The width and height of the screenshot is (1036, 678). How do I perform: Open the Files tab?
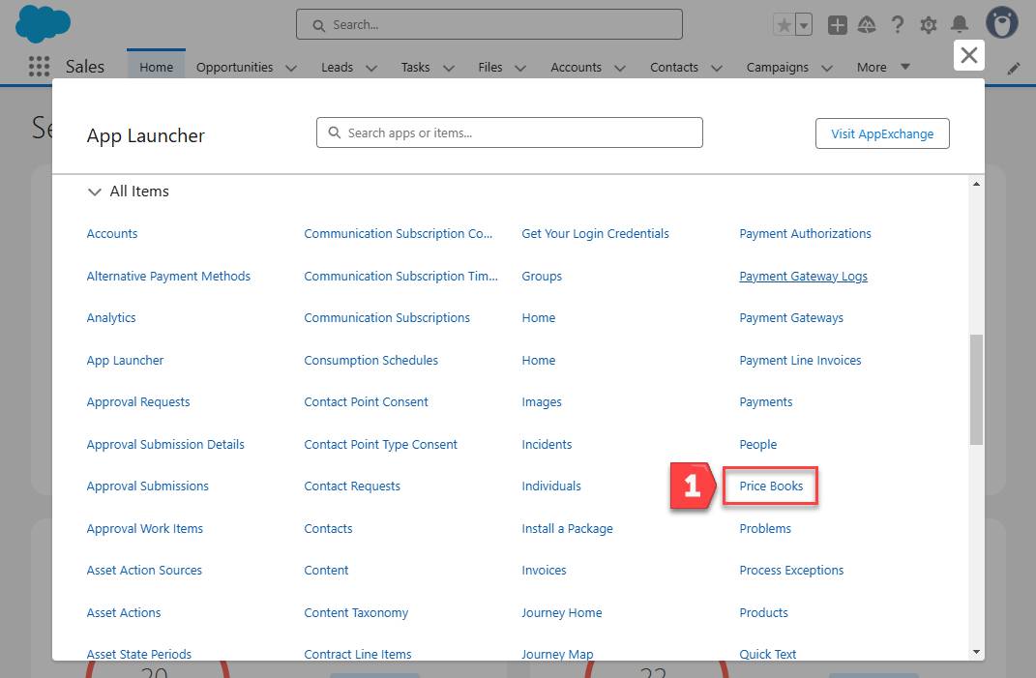pyautogui.click(x=490, y=67)
